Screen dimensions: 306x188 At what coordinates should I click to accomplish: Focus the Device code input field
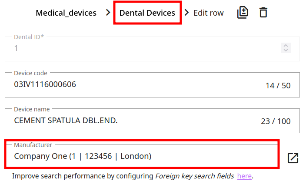point(130,84)
